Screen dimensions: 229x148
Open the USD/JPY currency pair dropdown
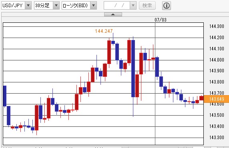pos(28,6)
